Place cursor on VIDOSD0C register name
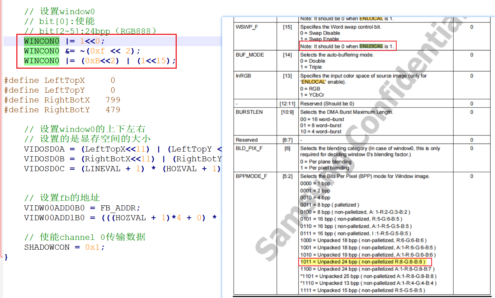The image size is (495, 298). pos(44,169)
